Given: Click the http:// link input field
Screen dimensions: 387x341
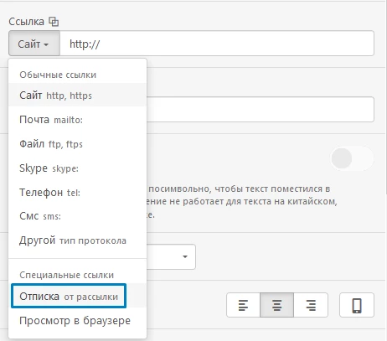Looking at the screenshot, I should click(x=217, y=44).
